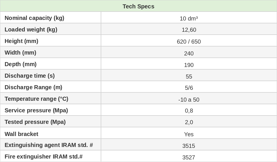Select the Height (mm) label
The height and width of the screenshot is (162, 277).
(21, 41)
